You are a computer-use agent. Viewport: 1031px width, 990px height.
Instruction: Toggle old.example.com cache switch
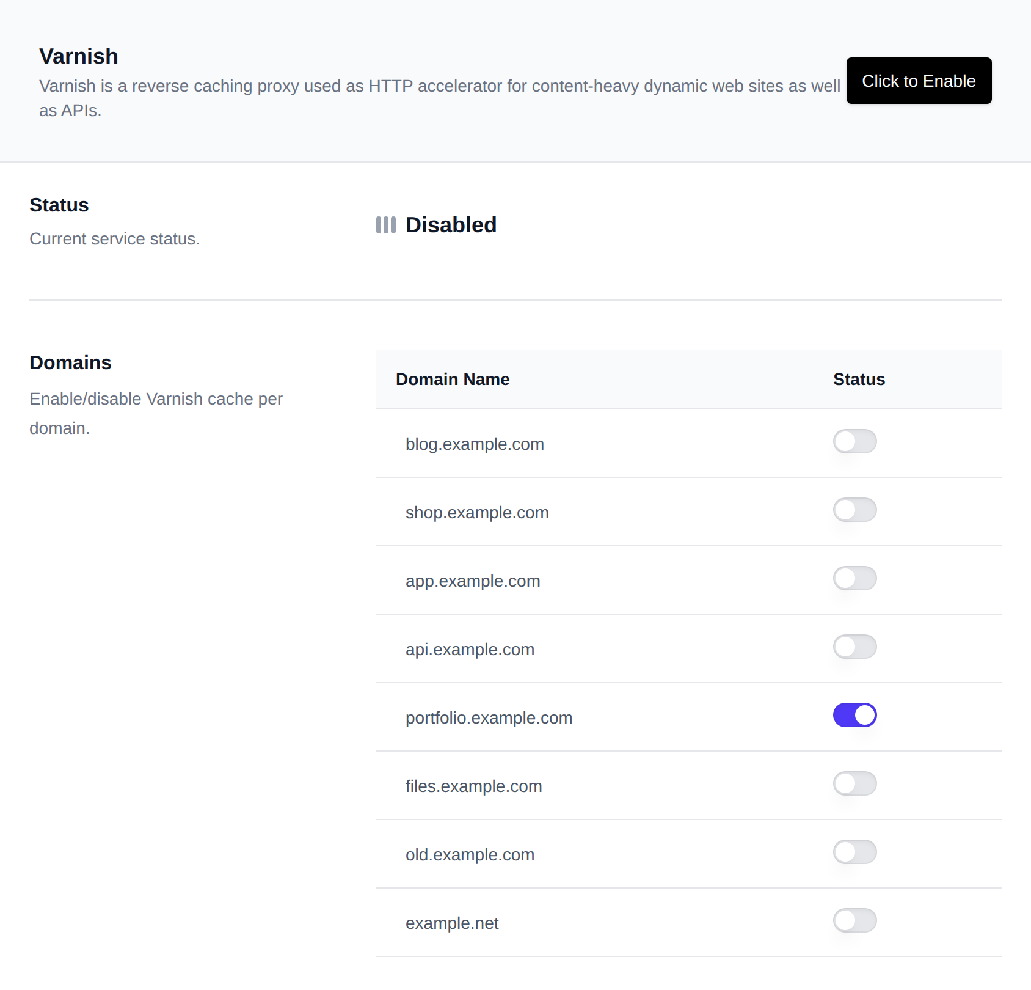[855, 852]
